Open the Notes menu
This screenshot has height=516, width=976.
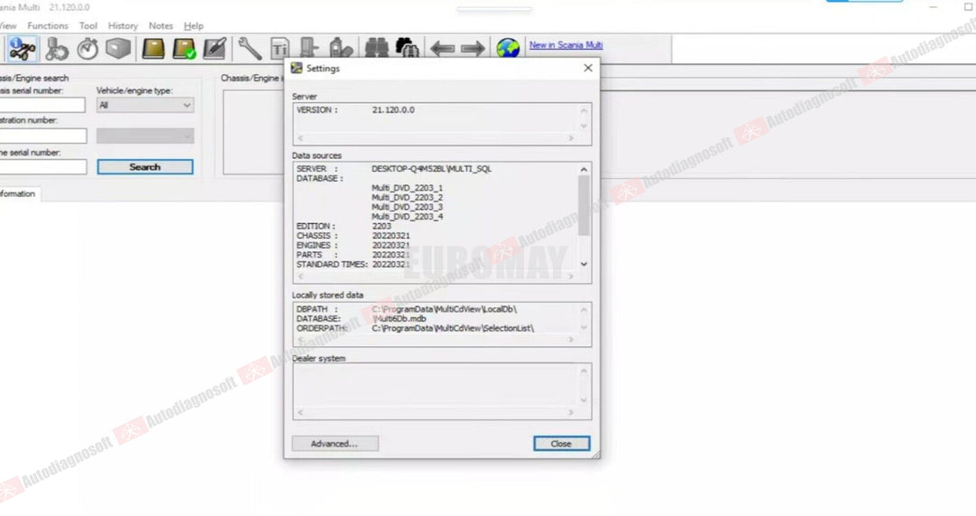(161, 25)
